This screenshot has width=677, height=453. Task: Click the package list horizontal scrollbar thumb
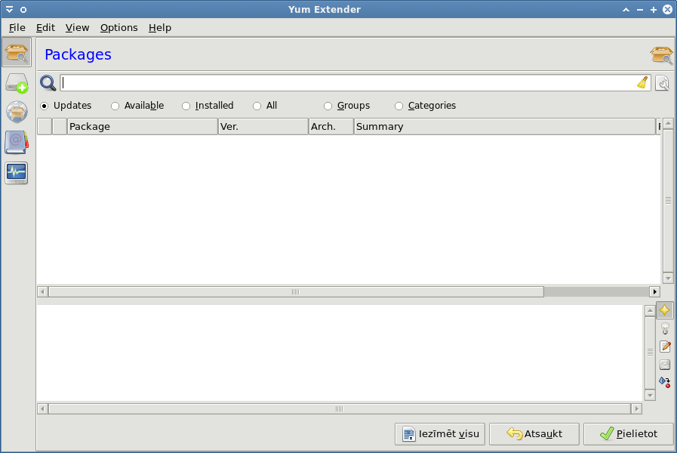pyautogui.click(x=296, y=292)
